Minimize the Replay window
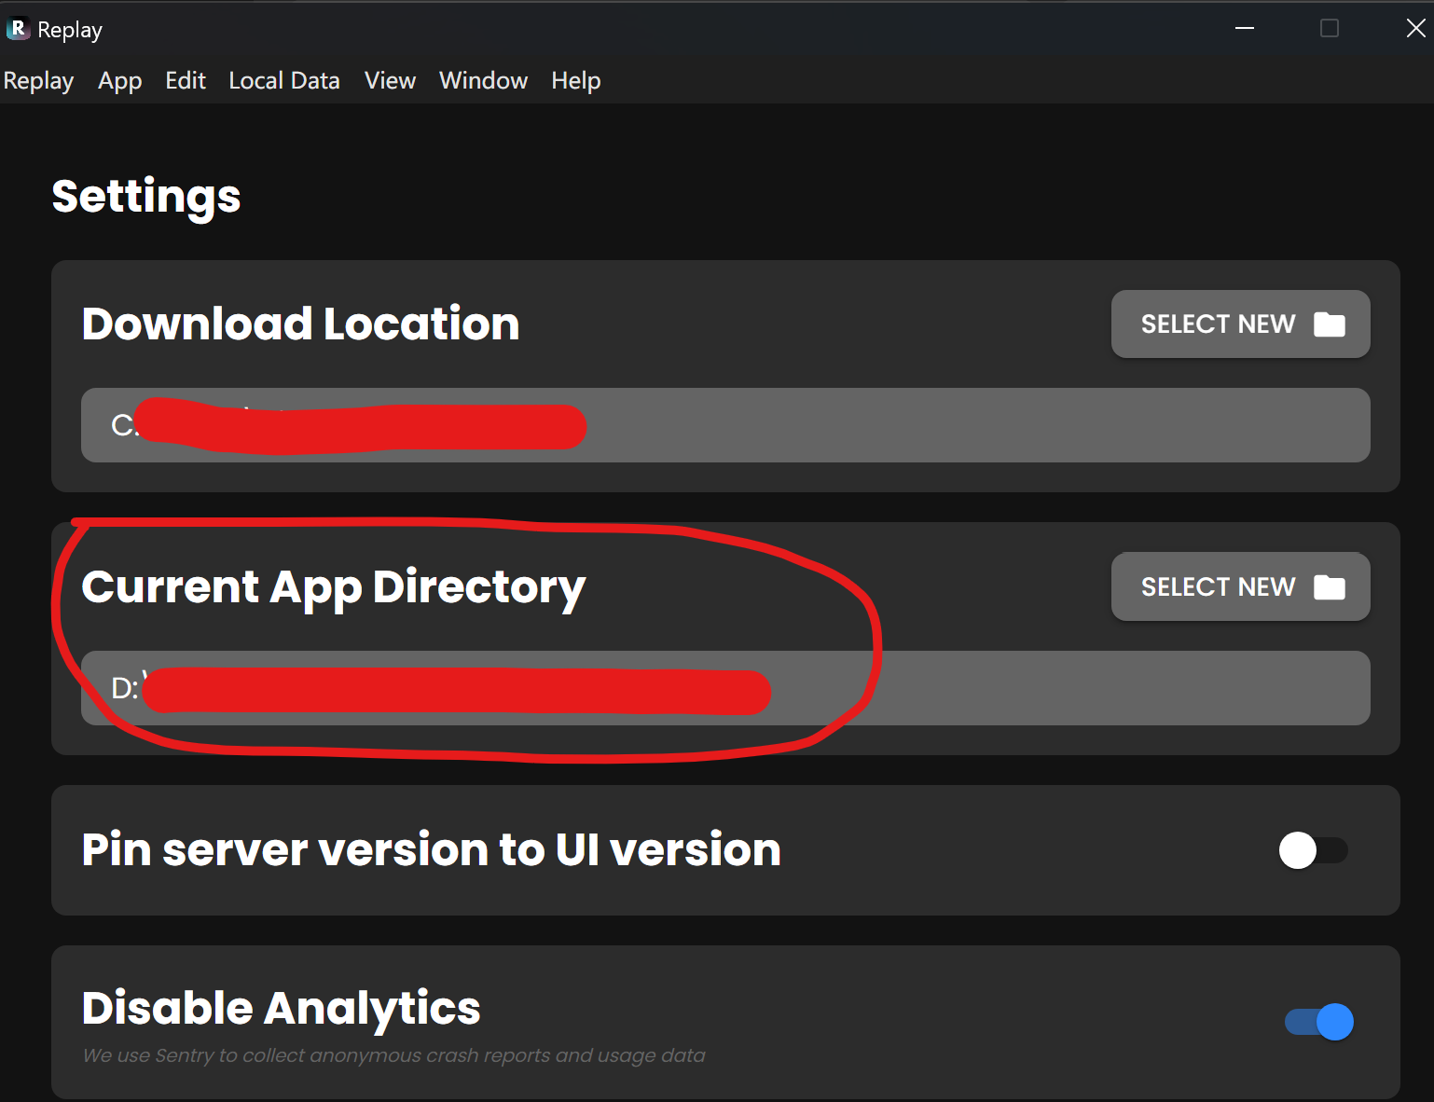 point(1245,28)
